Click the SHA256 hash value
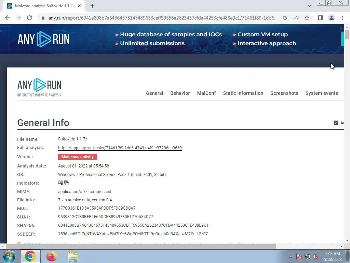This screenshot has width=350, height=263. tap(133, 225)
